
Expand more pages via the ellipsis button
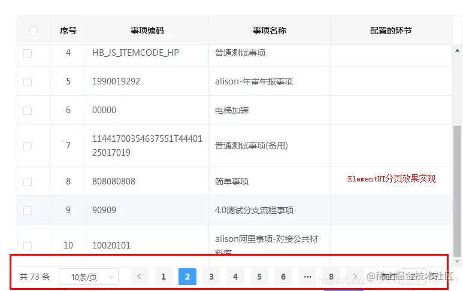307,277
